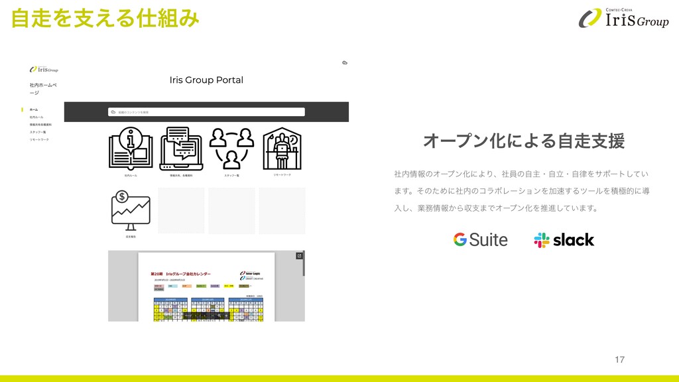Viewport: 679px width, 382px height.
Task: Click the Inter Logic logo in calendar document
Action: [250, 274]
